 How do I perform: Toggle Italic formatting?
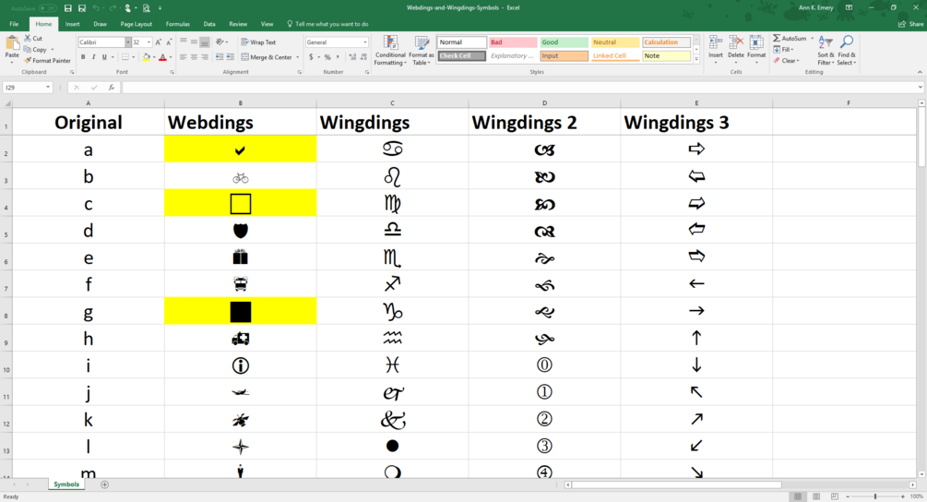coord(93,57)
